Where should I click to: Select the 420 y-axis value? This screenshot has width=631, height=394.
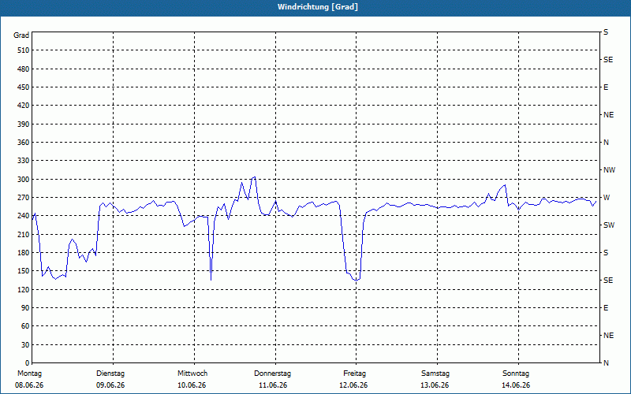24,106
